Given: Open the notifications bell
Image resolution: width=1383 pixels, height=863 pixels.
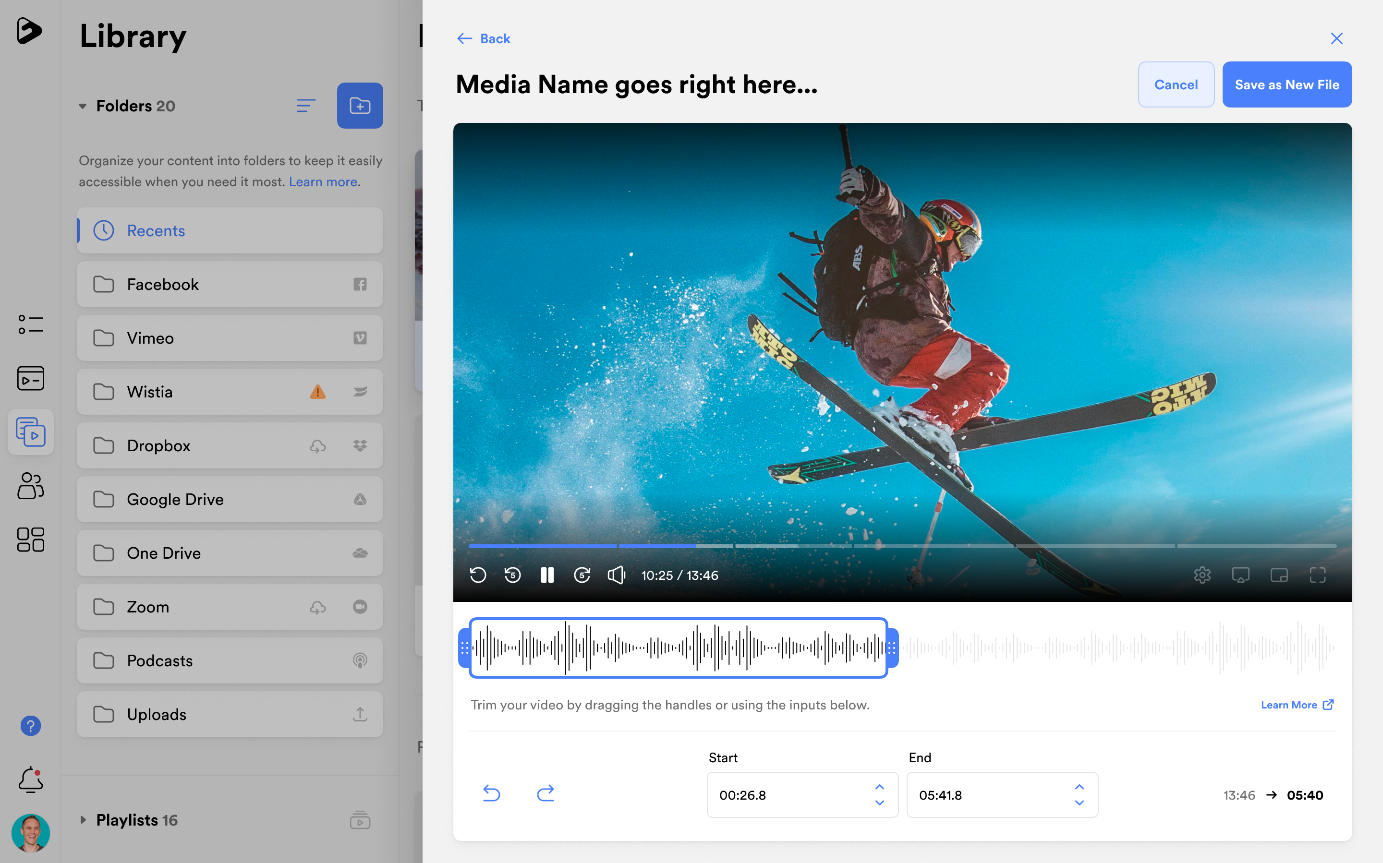Looking at the screenshot, I should tap(30, 779).
